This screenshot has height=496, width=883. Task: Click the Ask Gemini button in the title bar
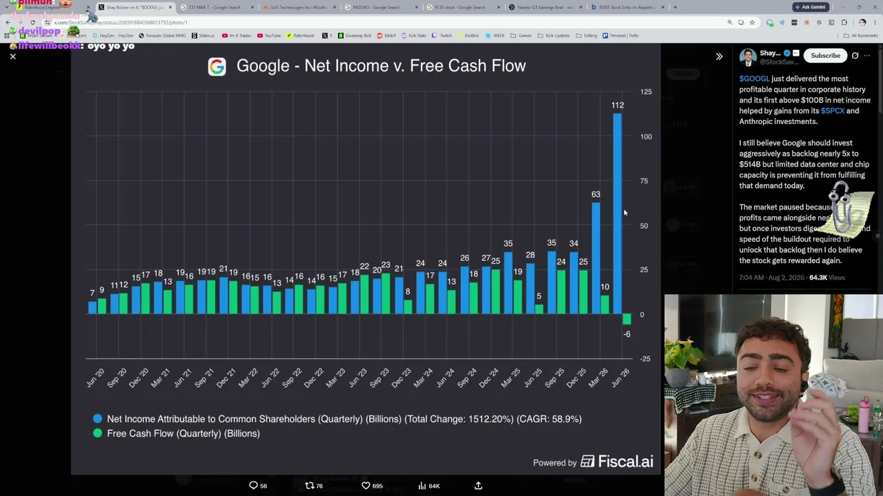[x=810, y=7]
